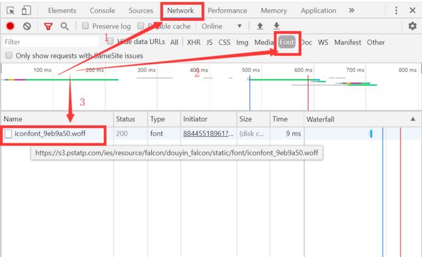This screenshot has width=422, height=257.
Task: Toggle the Waterfall sort arrow
Action: (413, 119)
